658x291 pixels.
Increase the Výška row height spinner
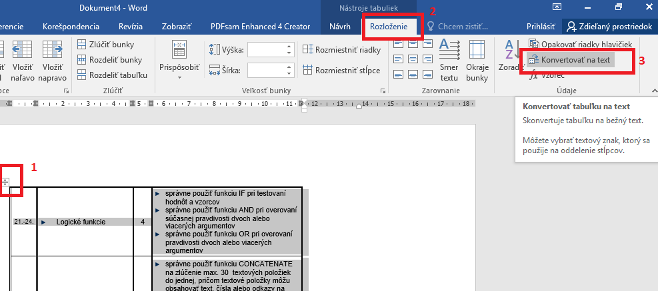point(289,47)
